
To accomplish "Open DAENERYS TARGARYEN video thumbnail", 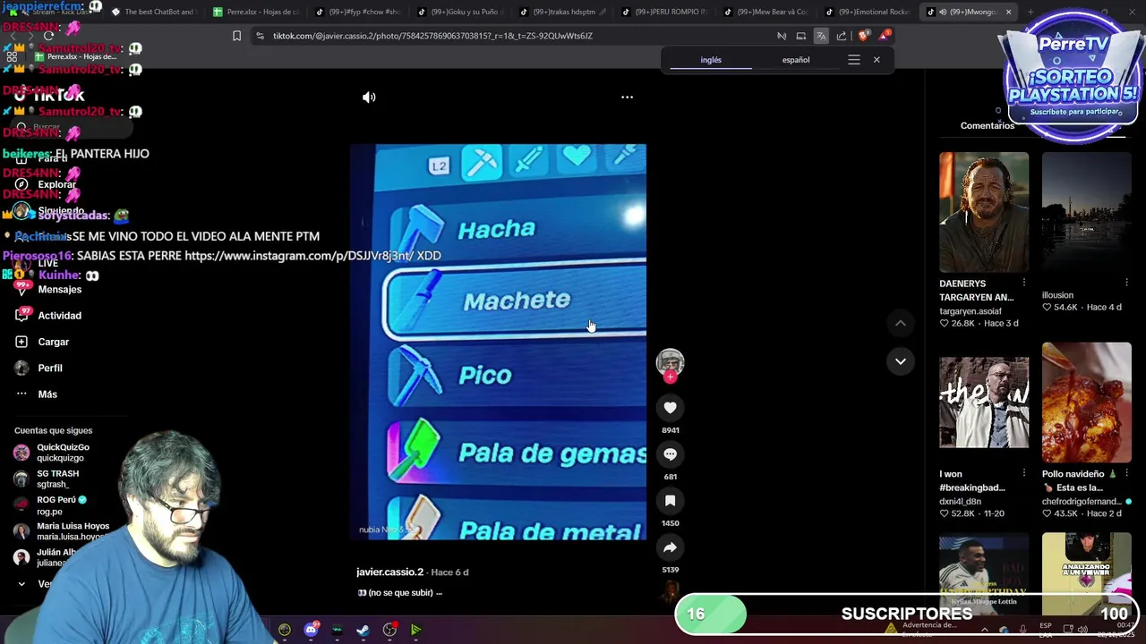I will [x=984, y=212].
